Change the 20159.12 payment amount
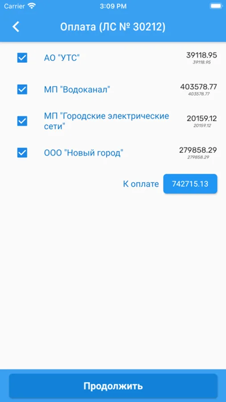 click(x=201, y=118)
